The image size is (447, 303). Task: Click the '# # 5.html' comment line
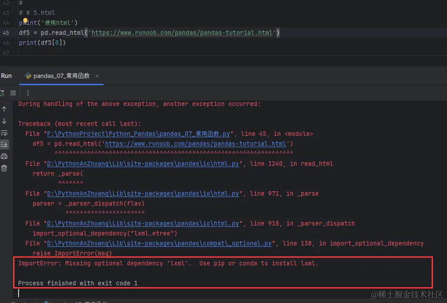tap(37, 13)
